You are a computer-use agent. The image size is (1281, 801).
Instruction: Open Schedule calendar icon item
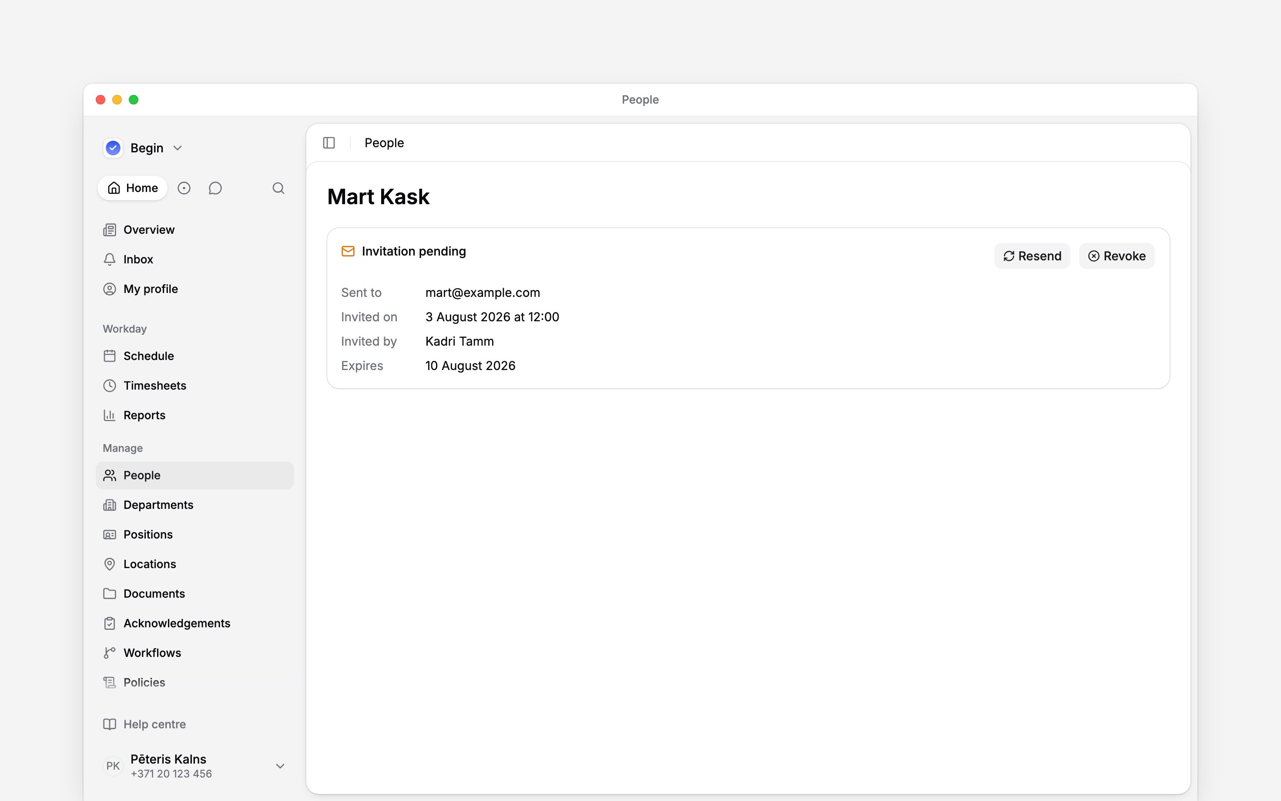coord(110,356)
